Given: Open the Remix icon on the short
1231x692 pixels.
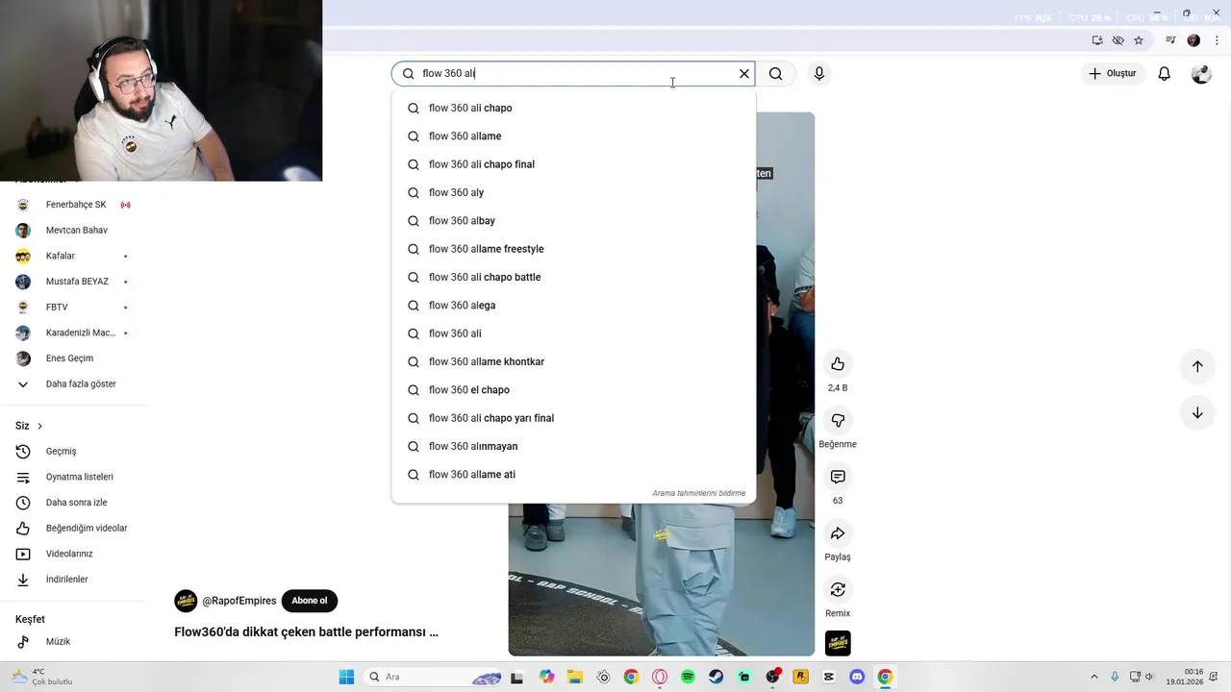Looking at the screenshot, I should pyautogui.click(x=838, y=589).
